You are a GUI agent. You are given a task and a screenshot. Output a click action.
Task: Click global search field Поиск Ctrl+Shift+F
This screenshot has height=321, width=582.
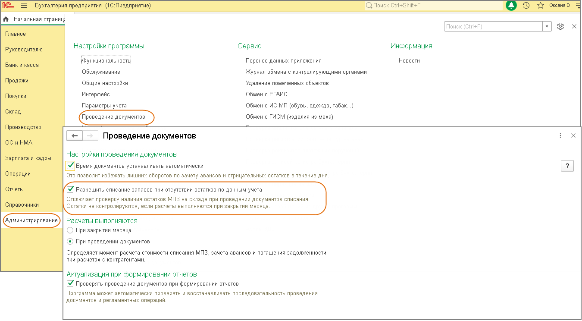433,6
